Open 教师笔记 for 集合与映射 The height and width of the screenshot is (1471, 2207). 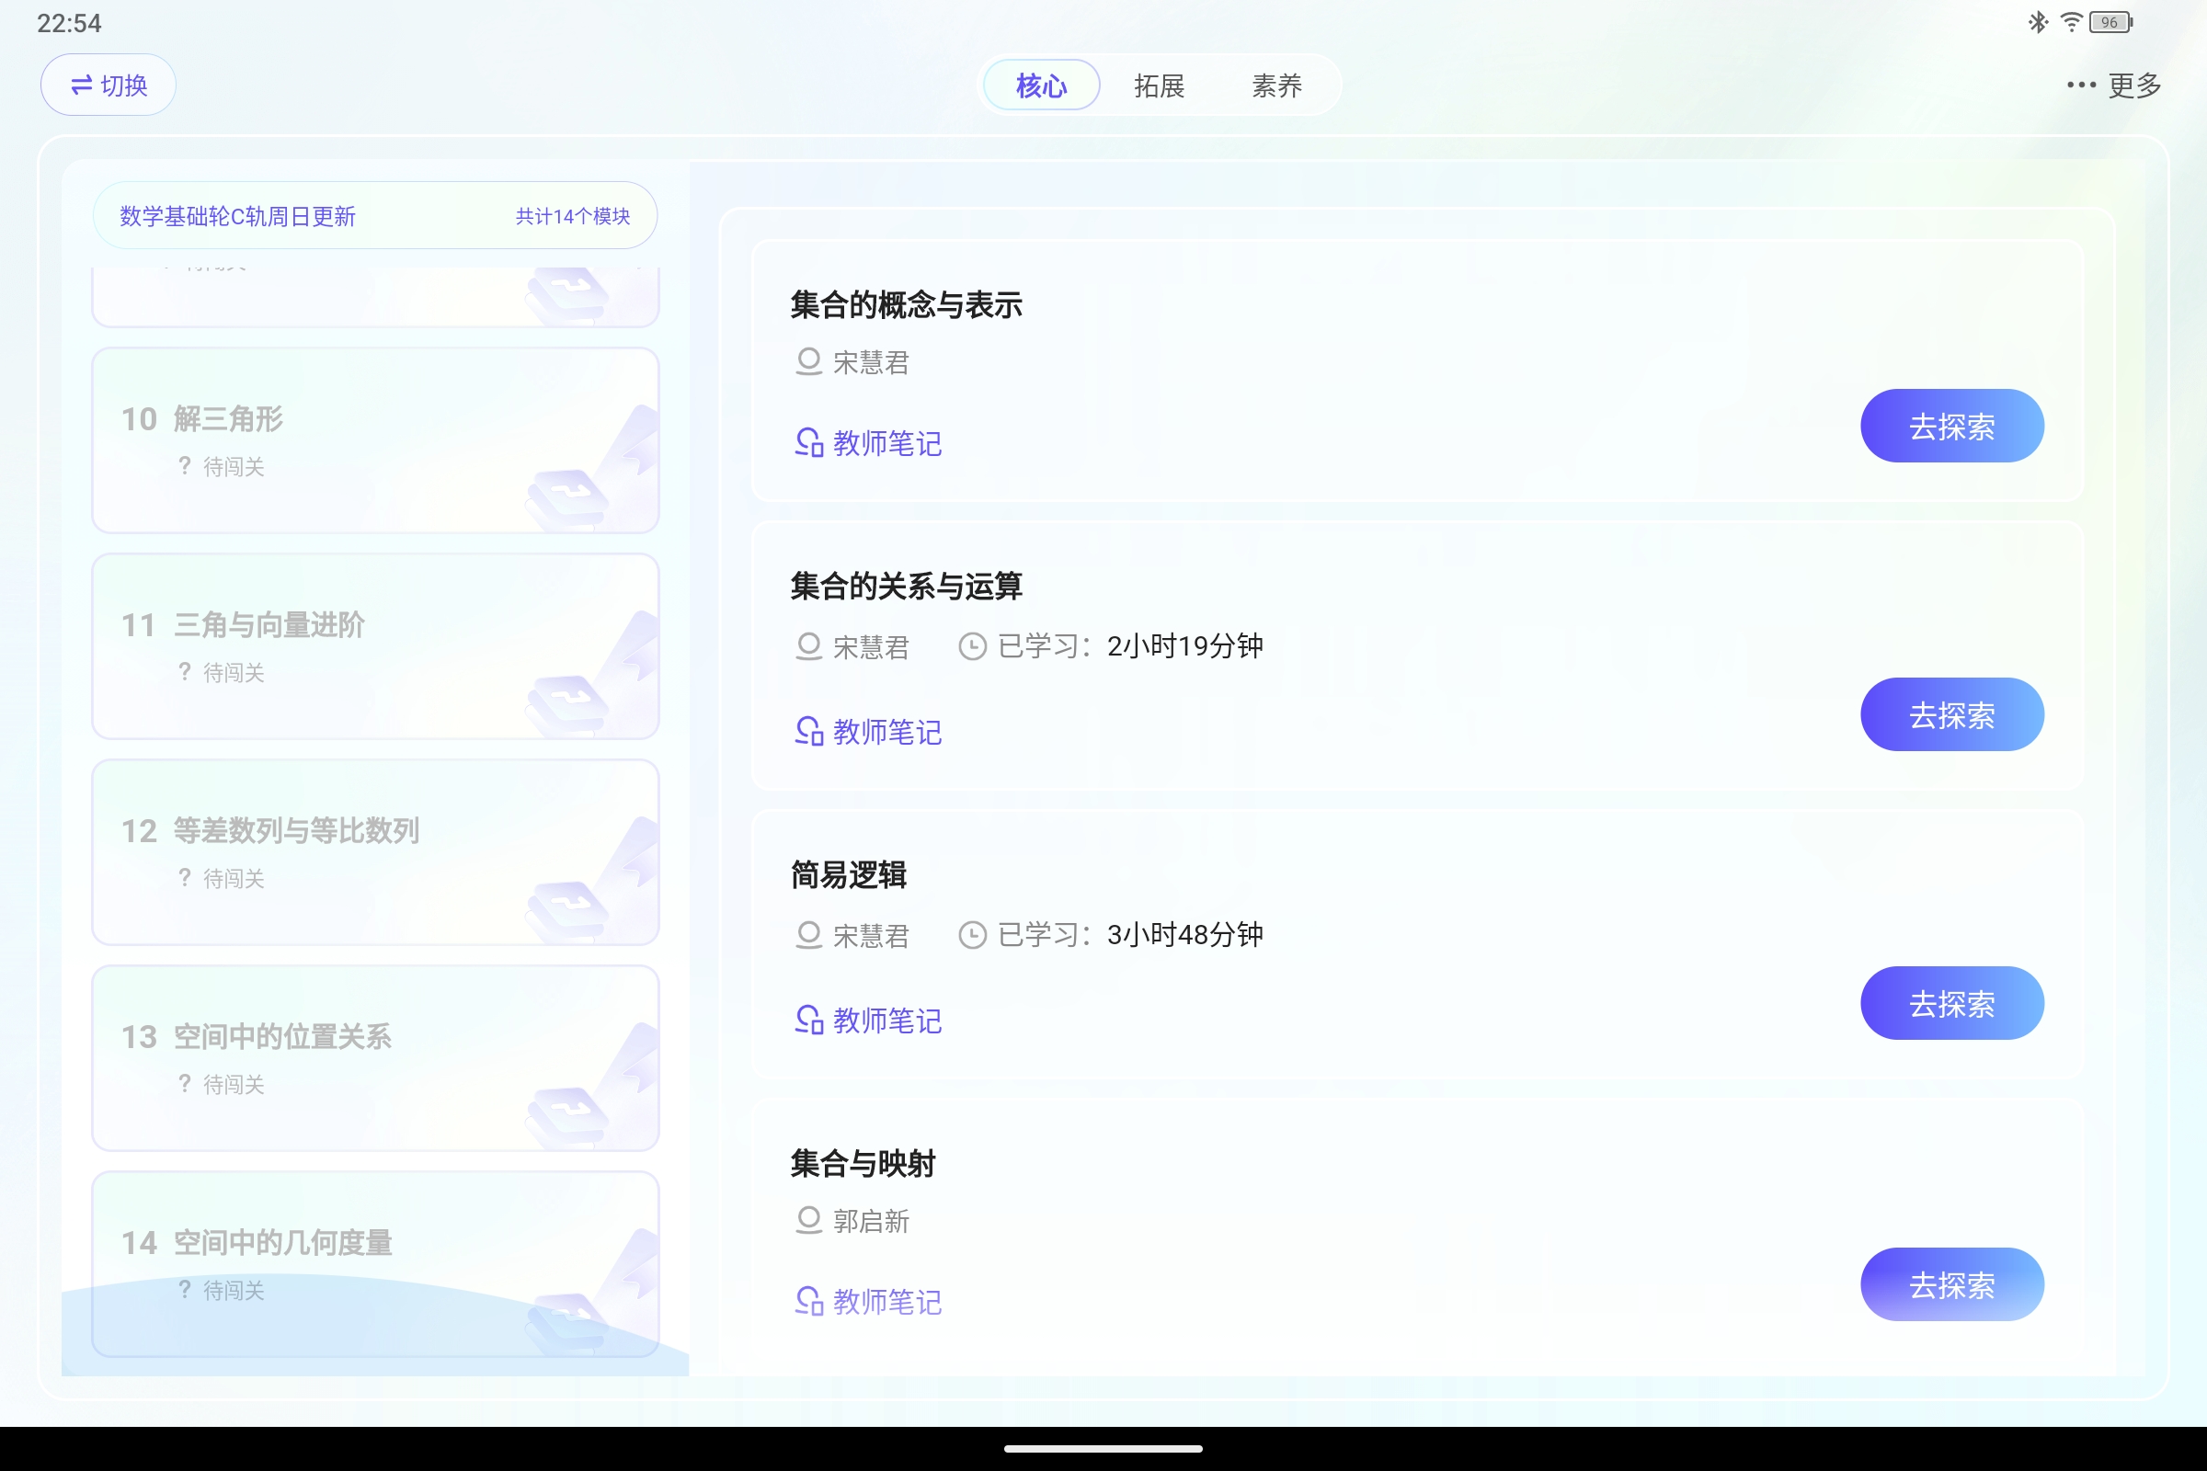point(868,1302)
